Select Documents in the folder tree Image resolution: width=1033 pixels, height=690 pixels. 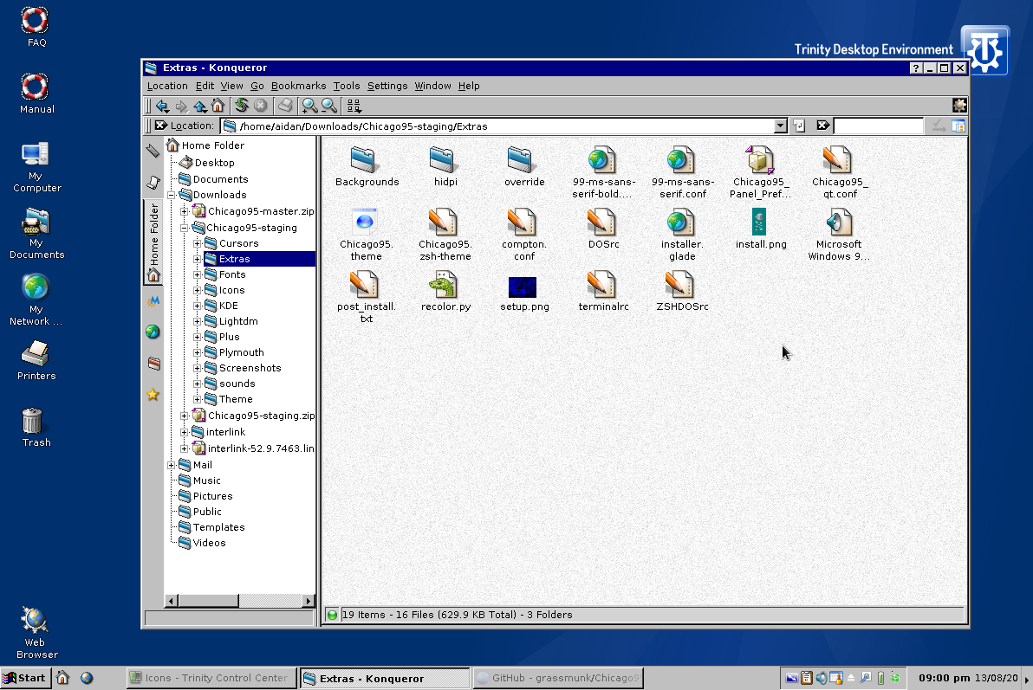pos(213,179)
